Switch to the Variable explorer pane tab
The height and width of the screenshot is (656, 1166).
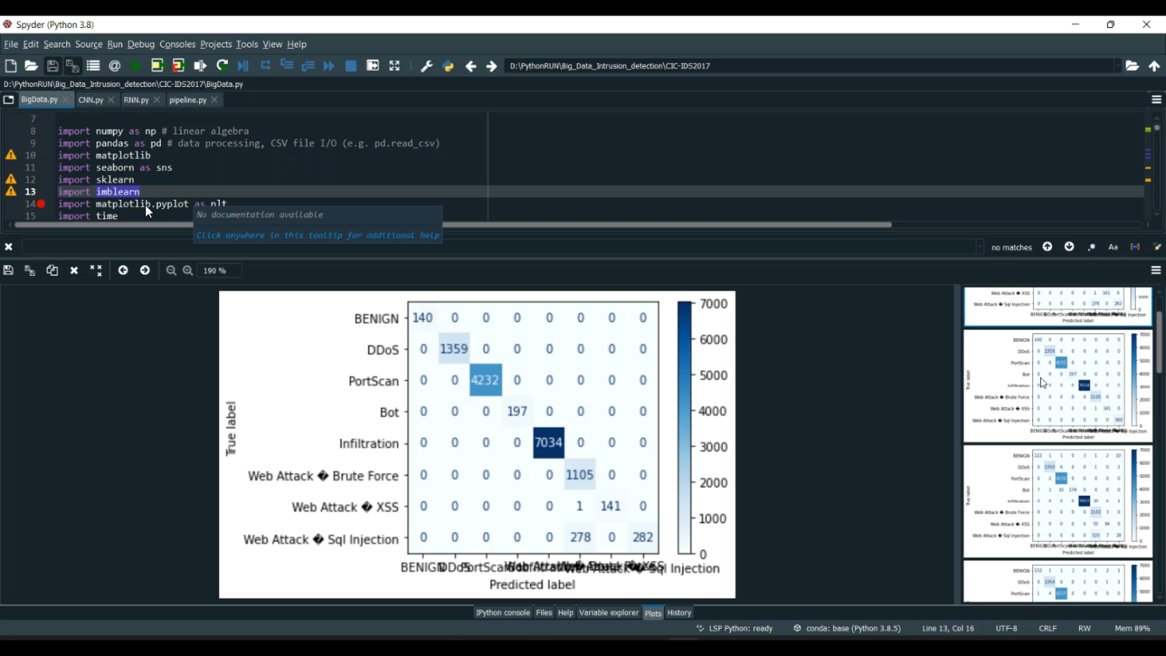coord(609,612)
